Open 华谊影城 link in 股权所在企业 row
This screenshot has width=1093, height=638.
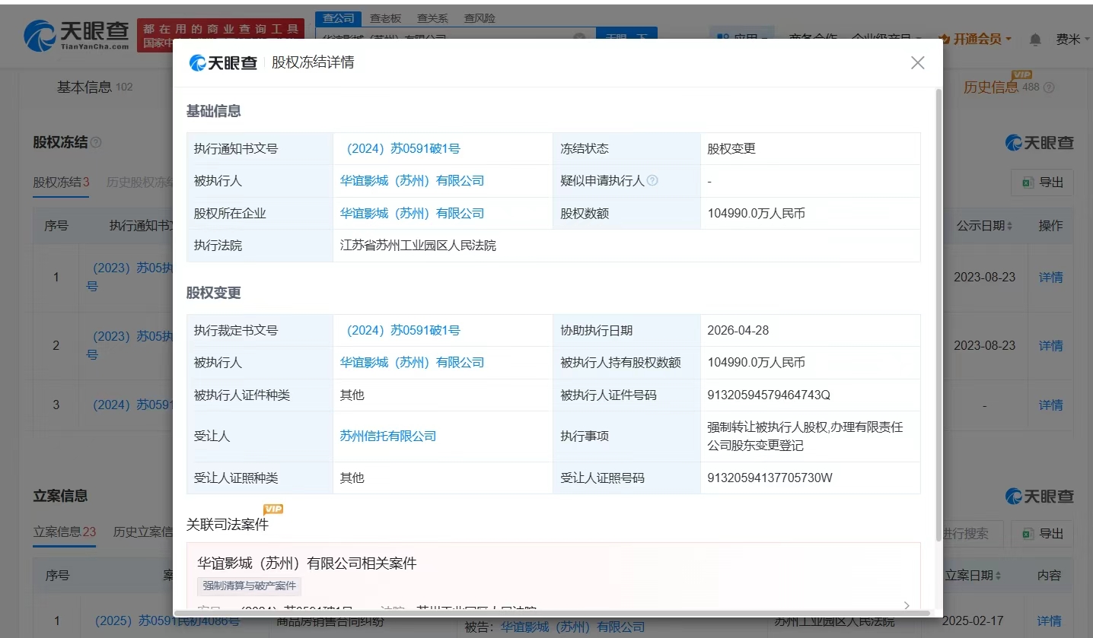pos(412,214)
